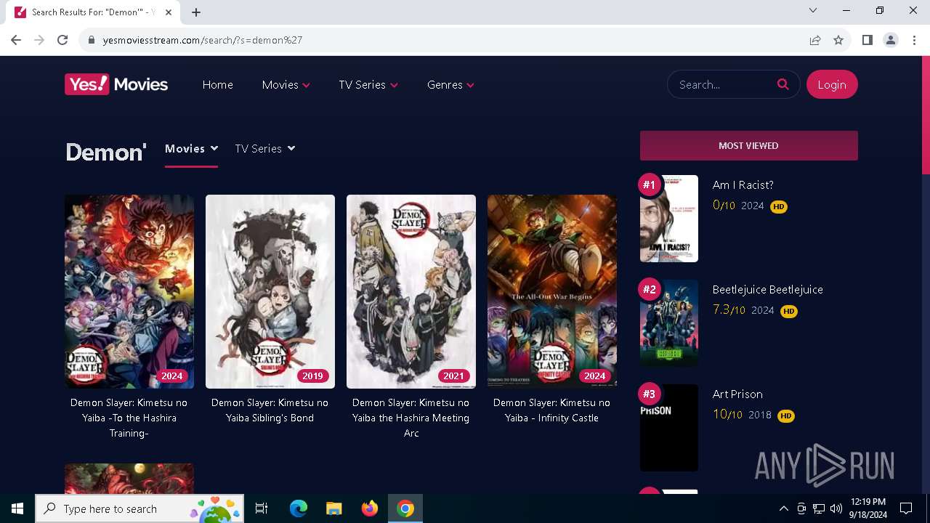The height and width of the screenshot is (523, 930).
Task: Open Demon Slayer To the Hashira Training title
Action: click(129, 418)
